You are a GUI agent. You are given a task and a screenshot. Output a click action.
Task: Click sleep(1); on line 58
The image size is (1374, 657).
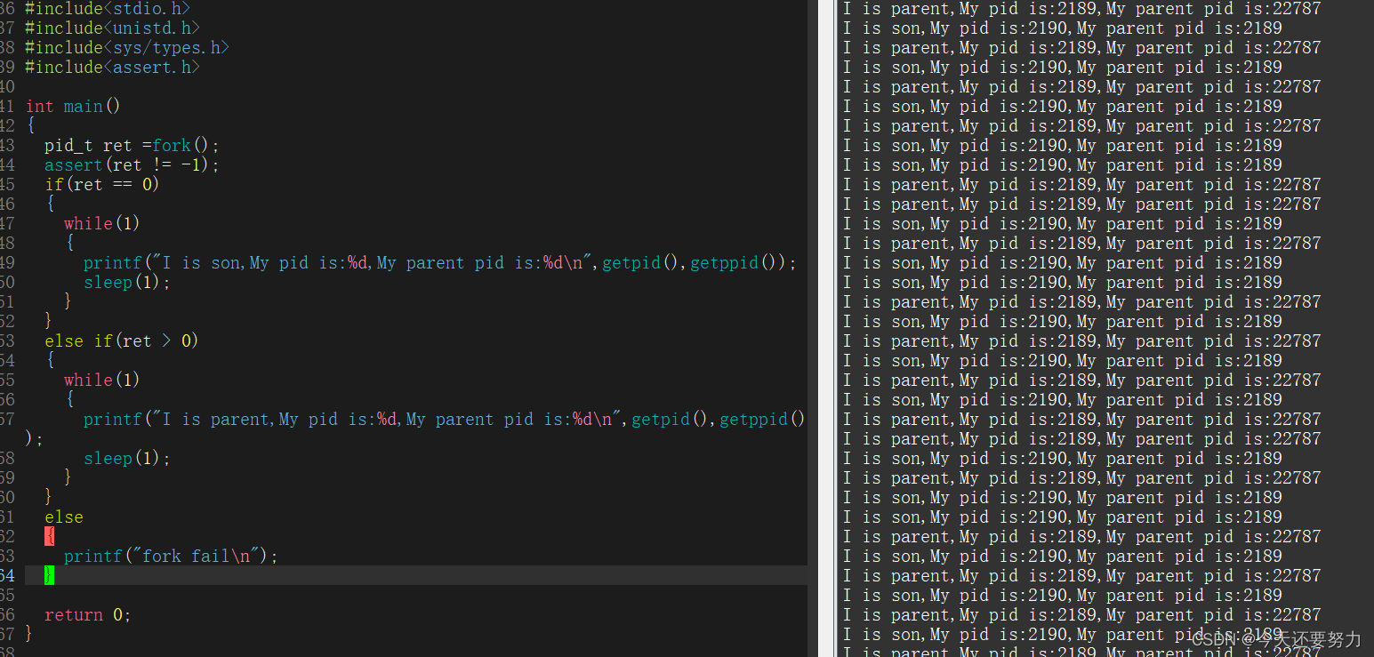(126, 459)
